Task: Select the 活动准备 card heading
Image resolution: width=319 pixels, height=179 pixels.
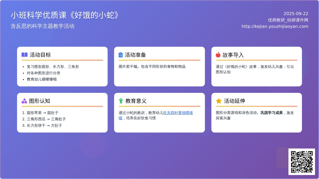Action: pos(135,55)
